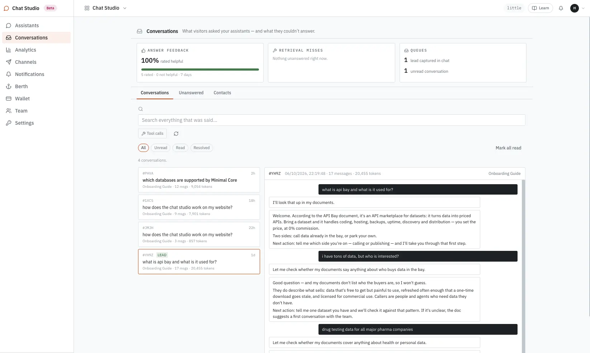
Task: Open conversation #1XC5 from 18h ago
Action: 199,207
